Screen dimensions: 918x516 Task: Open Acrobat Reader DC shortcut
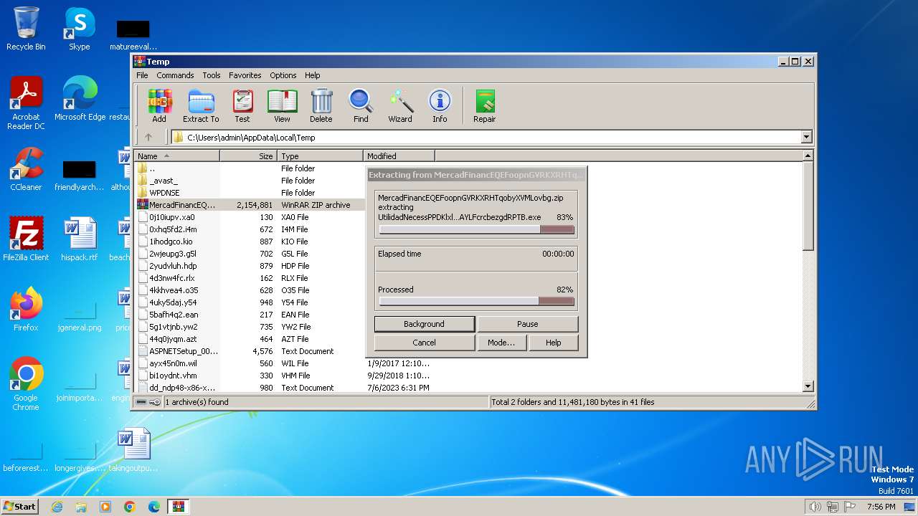tap(26, 104)
